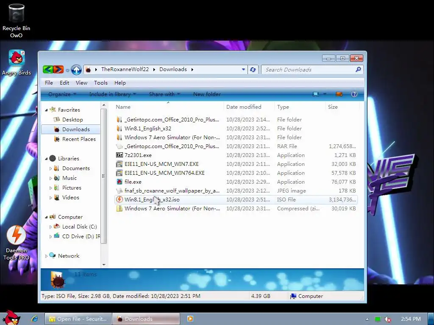Select Pictures library in sidebar
The height and width of the screenshot is (325, 434).
pyautogui.click(x=71, y=188)
